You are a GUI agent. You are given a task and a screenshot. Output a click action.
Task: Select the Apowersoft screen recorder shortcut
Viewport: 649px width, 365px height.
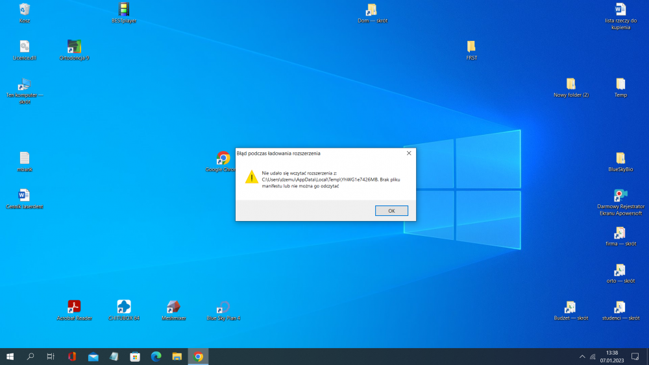point(620,195)
